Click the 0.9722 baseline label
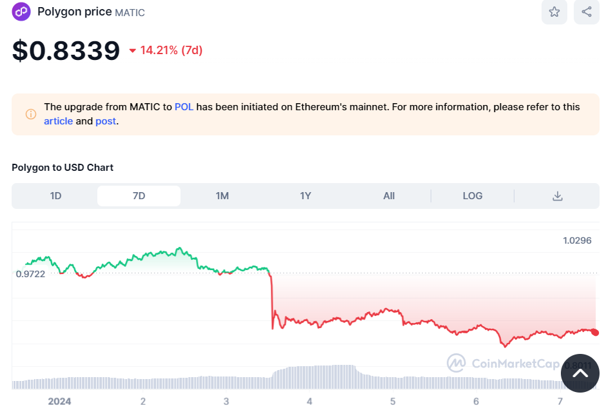The image size is (606, 410). click(30, 274)
